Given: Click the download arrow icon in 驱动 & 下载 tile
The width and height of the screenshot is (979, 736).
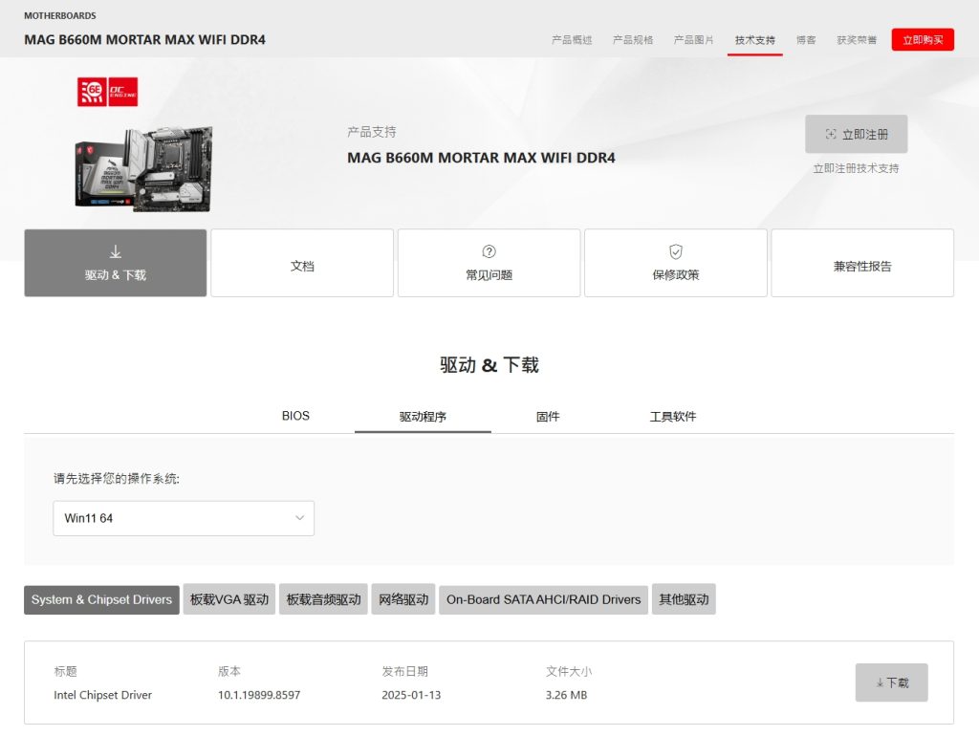Looking at the screenshot, I should point(116,251).
